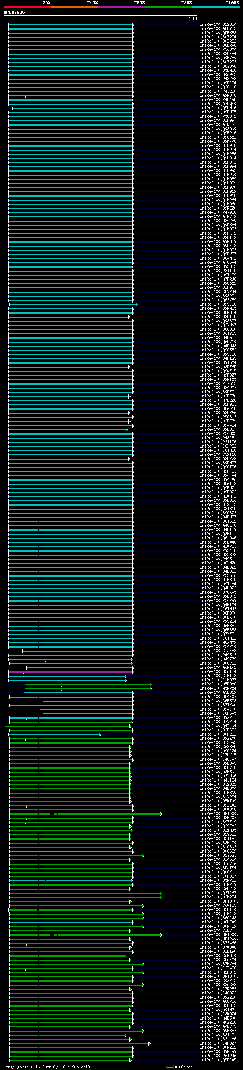Open the UniRef100_A9PHC5 hit label
This screenshot has height=1070, width=243.
pos(218,112)
